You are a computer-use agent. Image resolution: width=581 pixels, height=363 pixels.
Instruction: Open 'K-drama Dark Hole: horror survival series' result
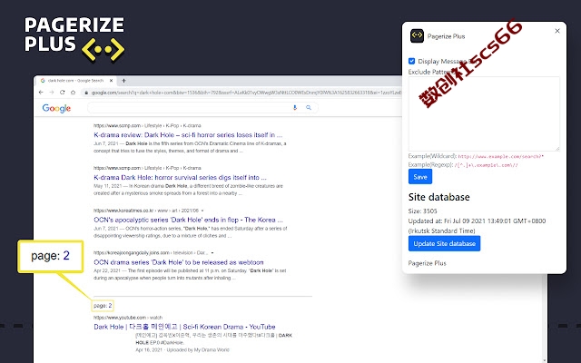(180, 178)
